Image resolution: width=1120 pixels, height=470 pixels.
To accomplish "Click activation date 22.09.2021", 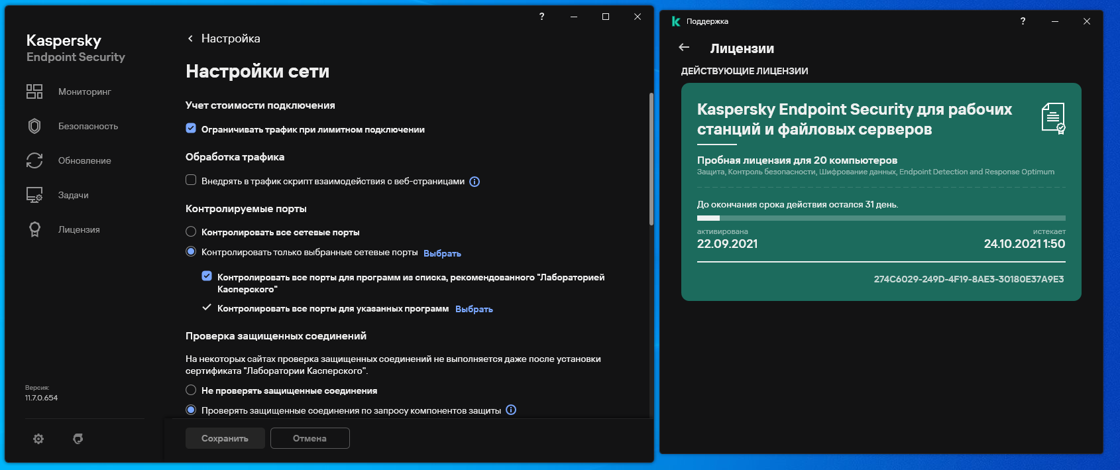I will click(727, 244).
